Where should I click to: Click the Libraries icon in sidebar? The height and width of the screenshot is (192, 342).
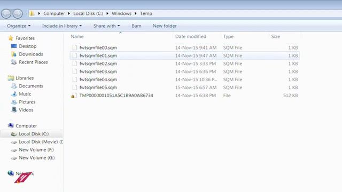(11, 78)
